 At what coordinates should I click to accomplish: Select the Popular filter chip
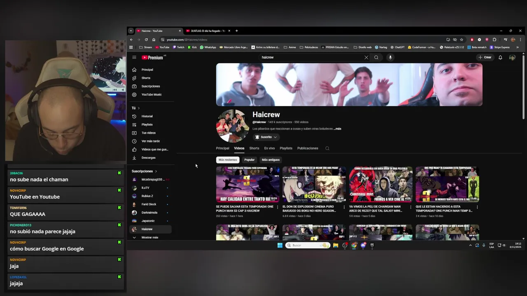[x=250, y=160]
